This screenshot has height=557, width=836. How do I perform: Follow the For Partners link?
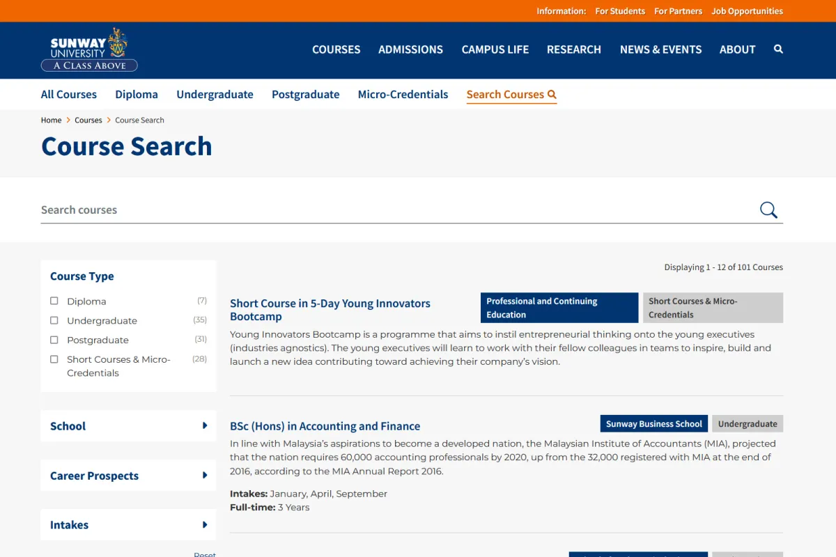point(679,11)
